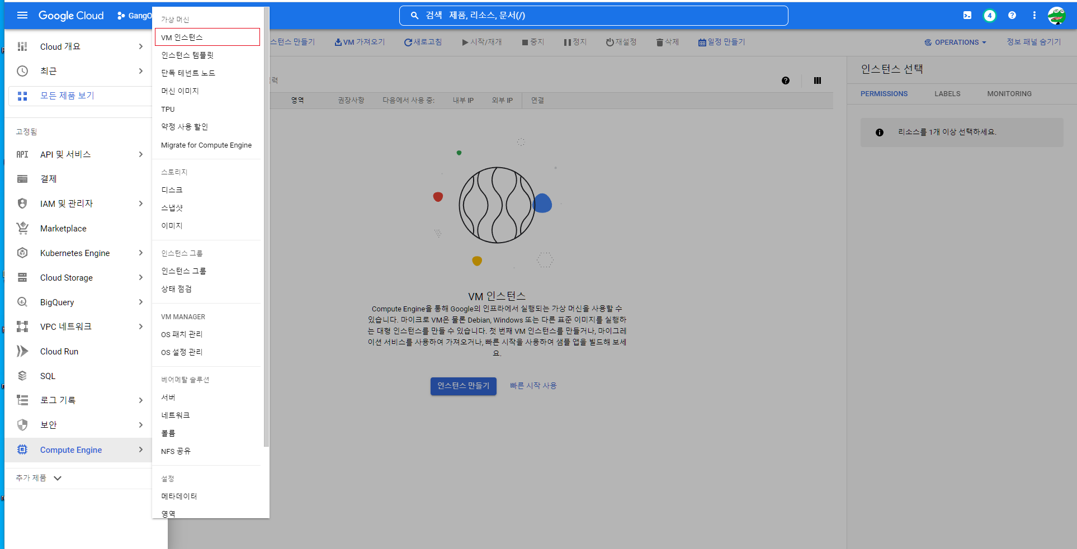The height and width of the screenshot is (549, 1077).
Task: Open 결제 billing in sidebar
Action: click(x=78, y=179)
